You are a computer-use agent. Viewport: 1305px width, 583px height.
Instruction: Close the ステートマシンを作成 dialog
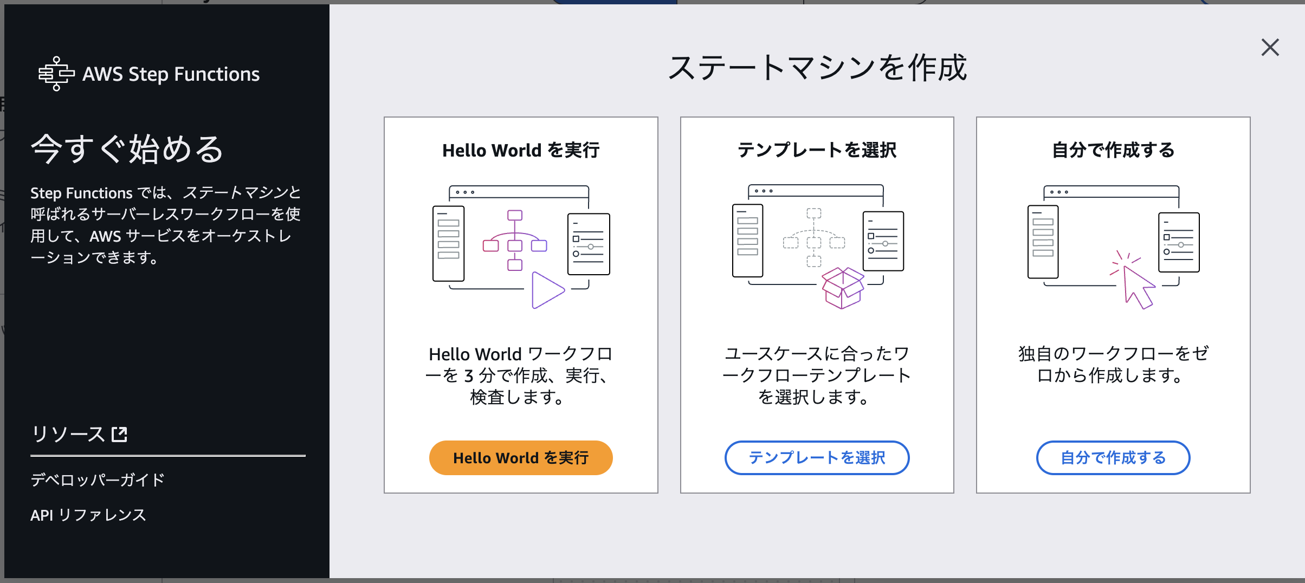pos(1270,48)
